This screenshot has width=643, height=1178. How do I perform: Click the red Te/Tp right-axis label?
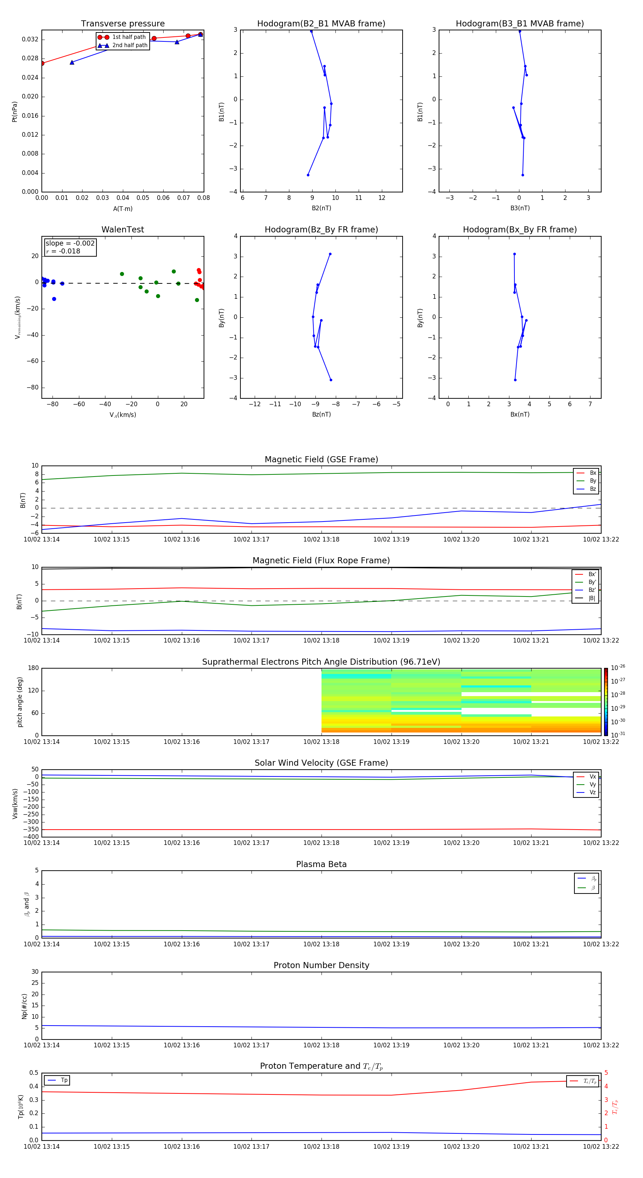[x=615, y=1107]
